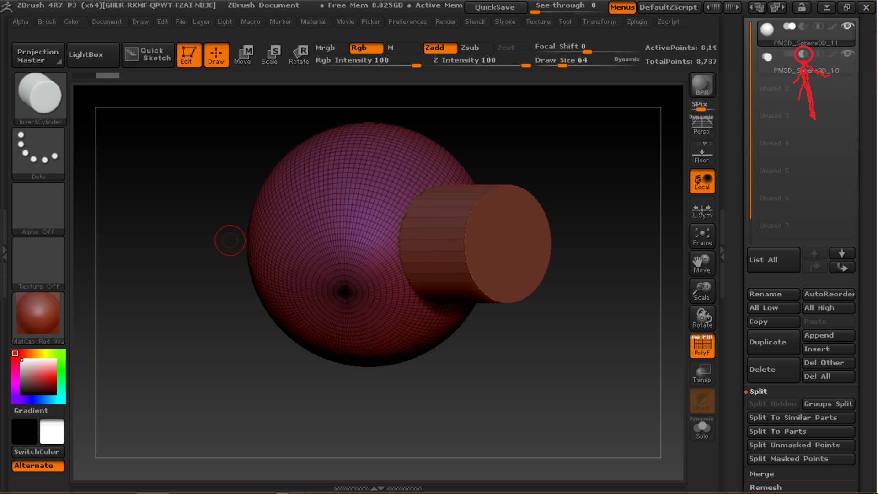Click the main color picker square
The height and width of the screenshot is (494, 878).
tap(38, 376)
